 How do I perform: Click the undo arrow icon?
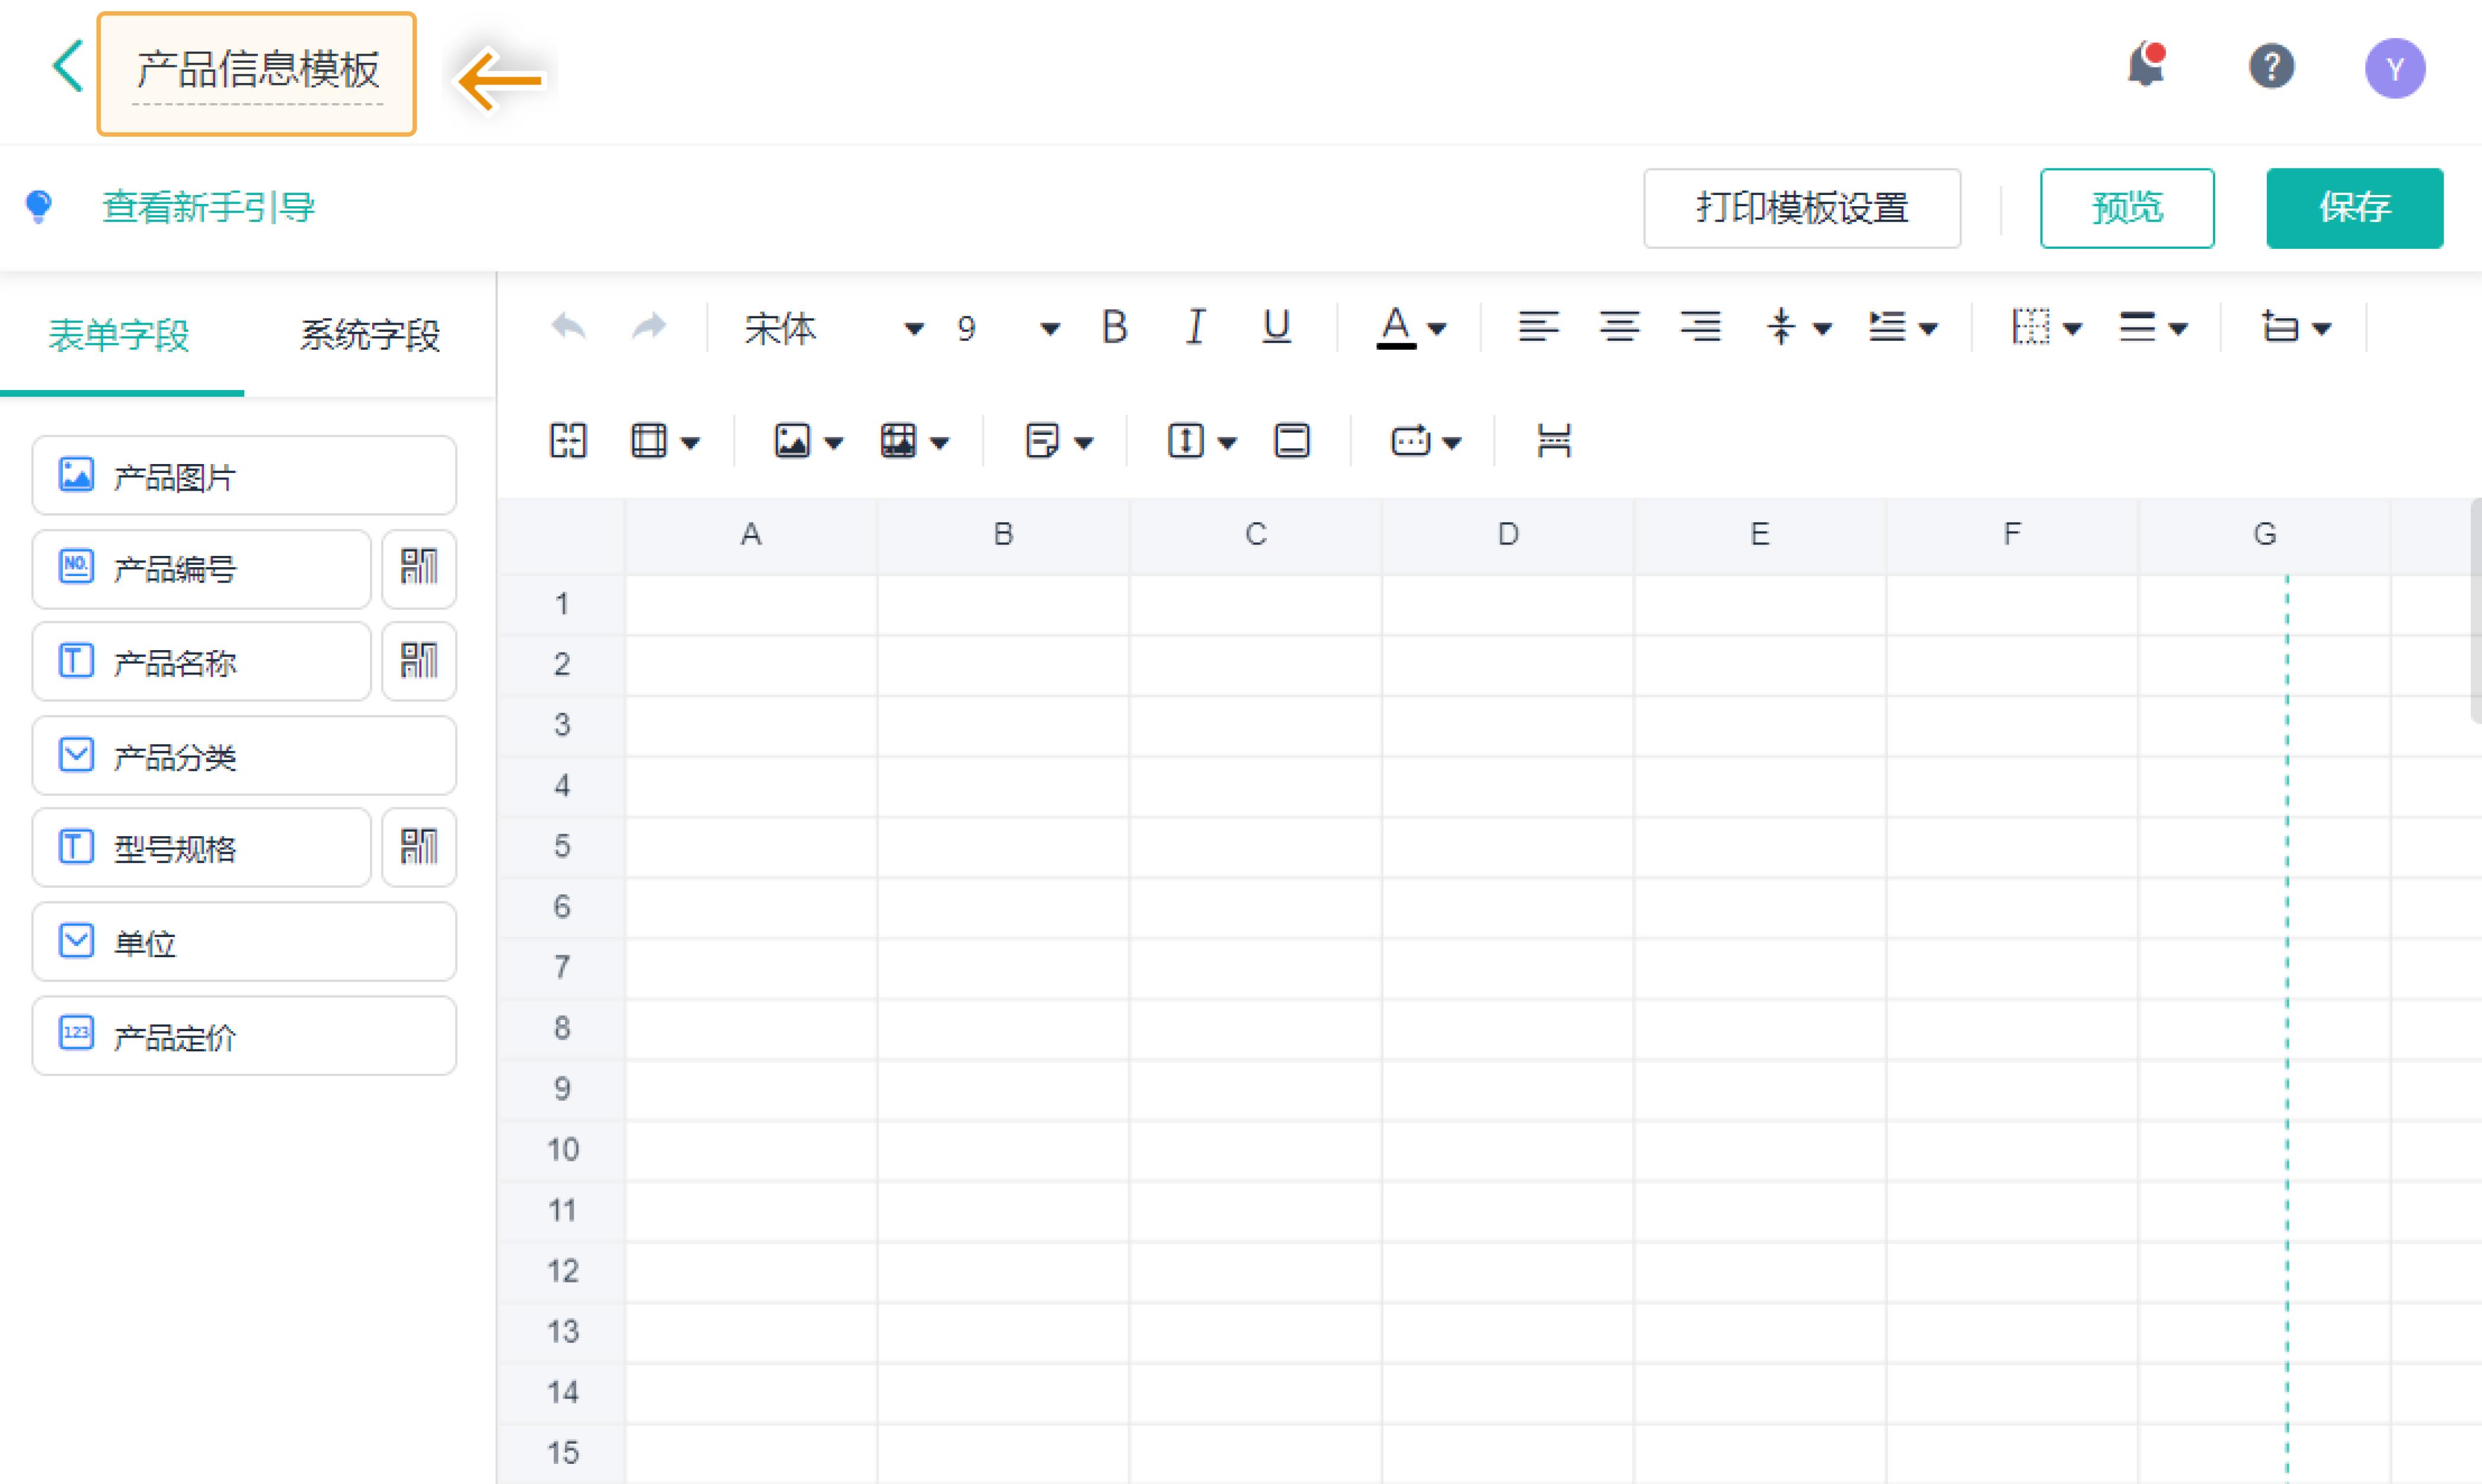click(568, 327)
